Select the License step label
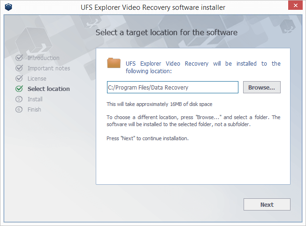Screen dimensions: 306x226 tap(37, 79)
